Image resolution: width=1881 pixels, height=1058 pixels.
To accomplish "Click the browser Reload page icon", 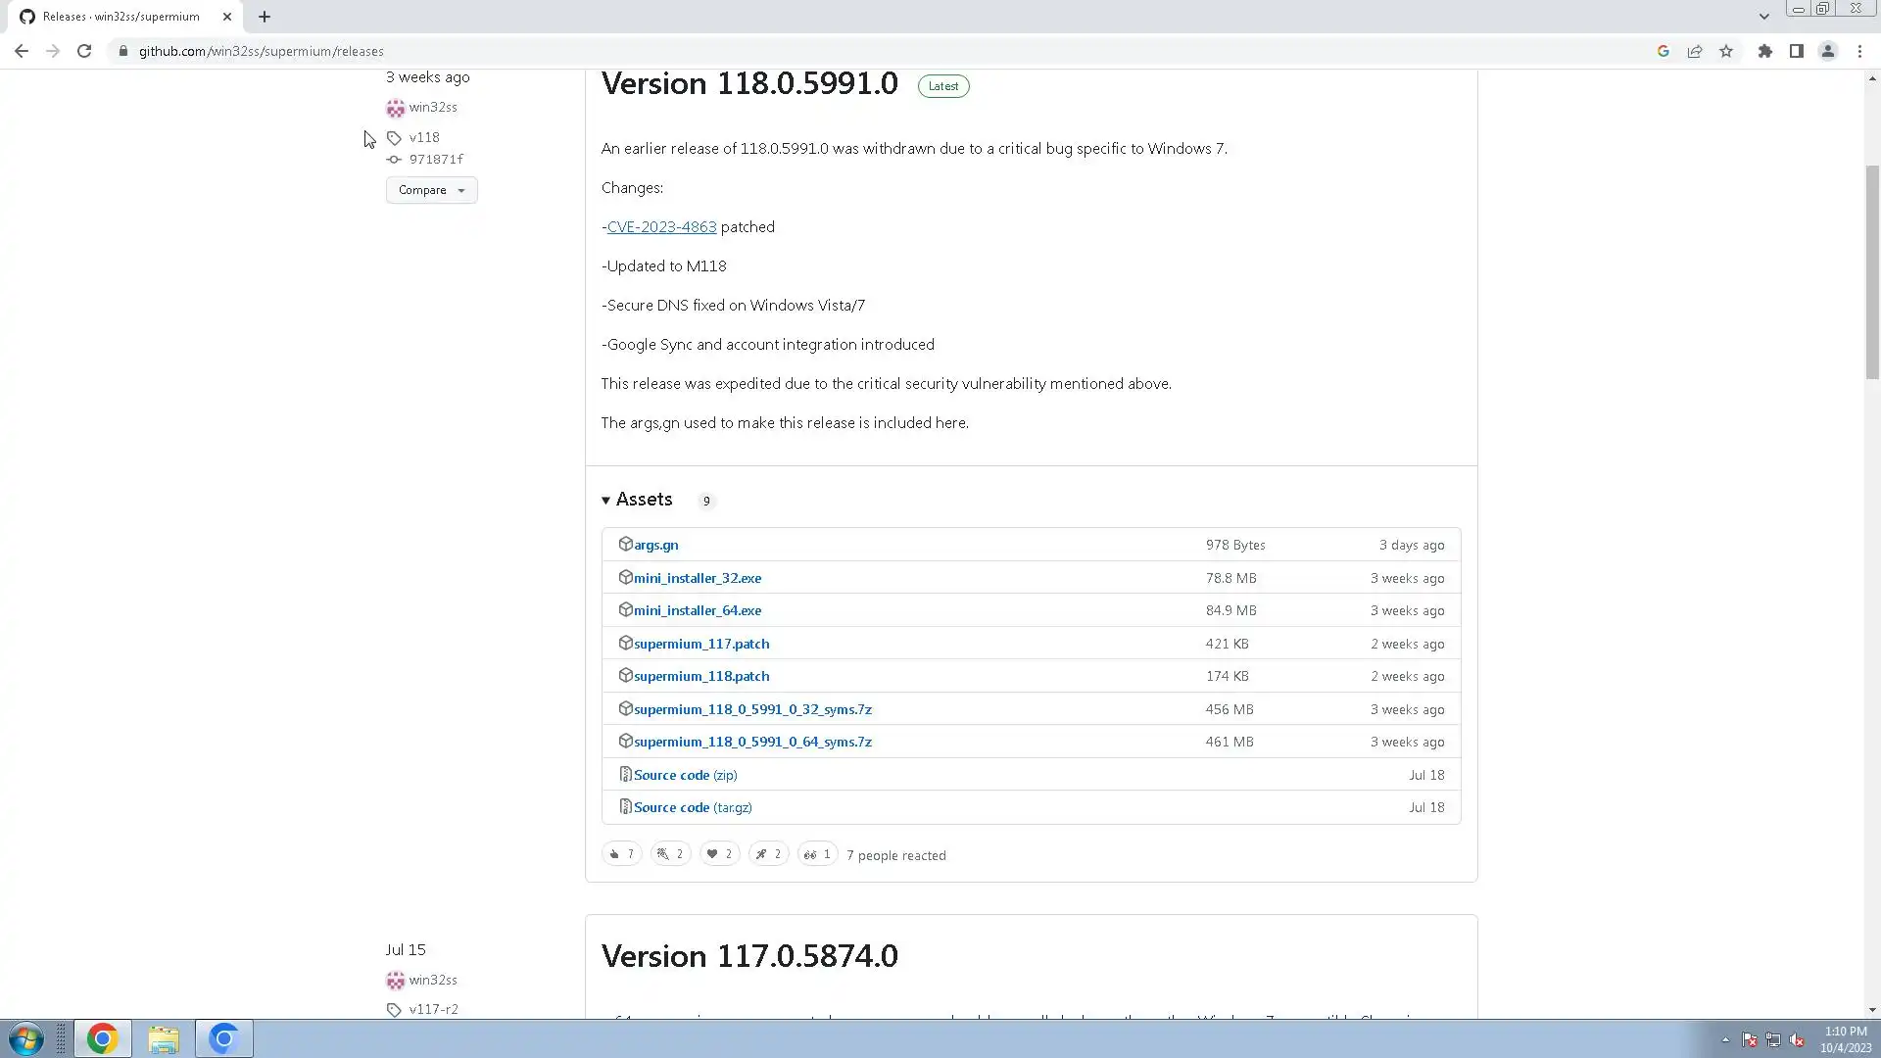I will click(84, 51).
